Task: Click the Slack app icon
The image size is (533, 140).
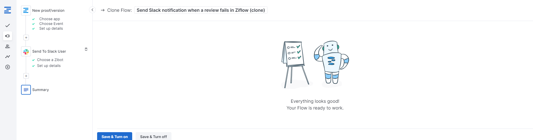Action: (26, 52)
